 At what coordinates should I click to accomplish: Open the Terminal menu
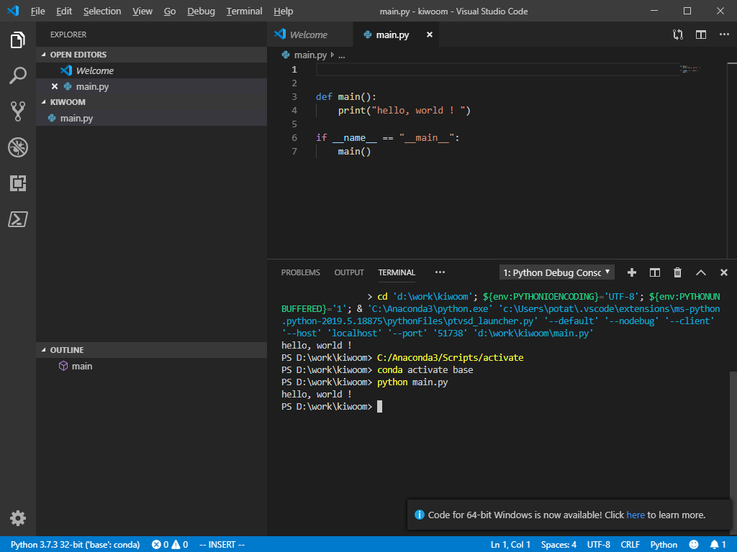pyautogui.click(x=244, y=11)
